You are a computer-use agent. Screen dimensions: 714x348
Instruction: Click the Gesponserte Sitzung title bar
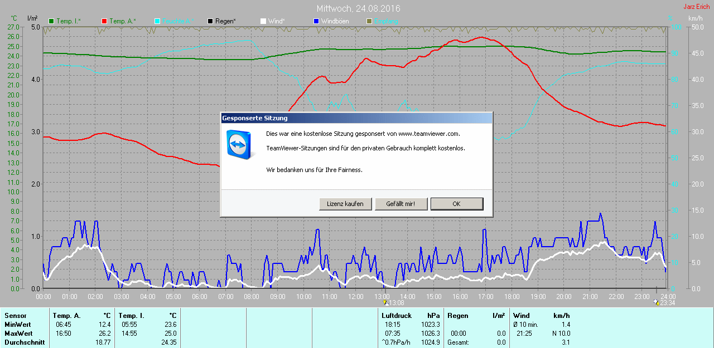(356, 118)
